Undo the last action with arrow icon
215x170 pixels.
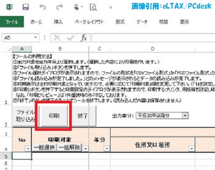click(43, 7)
